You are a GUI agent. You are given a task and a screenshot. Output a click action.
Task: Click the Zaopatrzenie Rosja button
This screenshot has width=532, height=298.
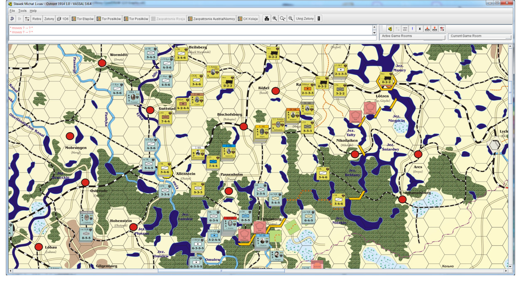(x=168, y=19)
